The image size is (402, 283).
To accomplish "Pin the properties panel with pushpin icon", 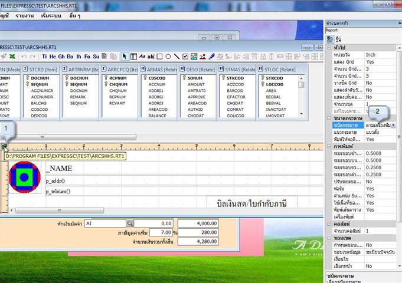I will point(400,23).
